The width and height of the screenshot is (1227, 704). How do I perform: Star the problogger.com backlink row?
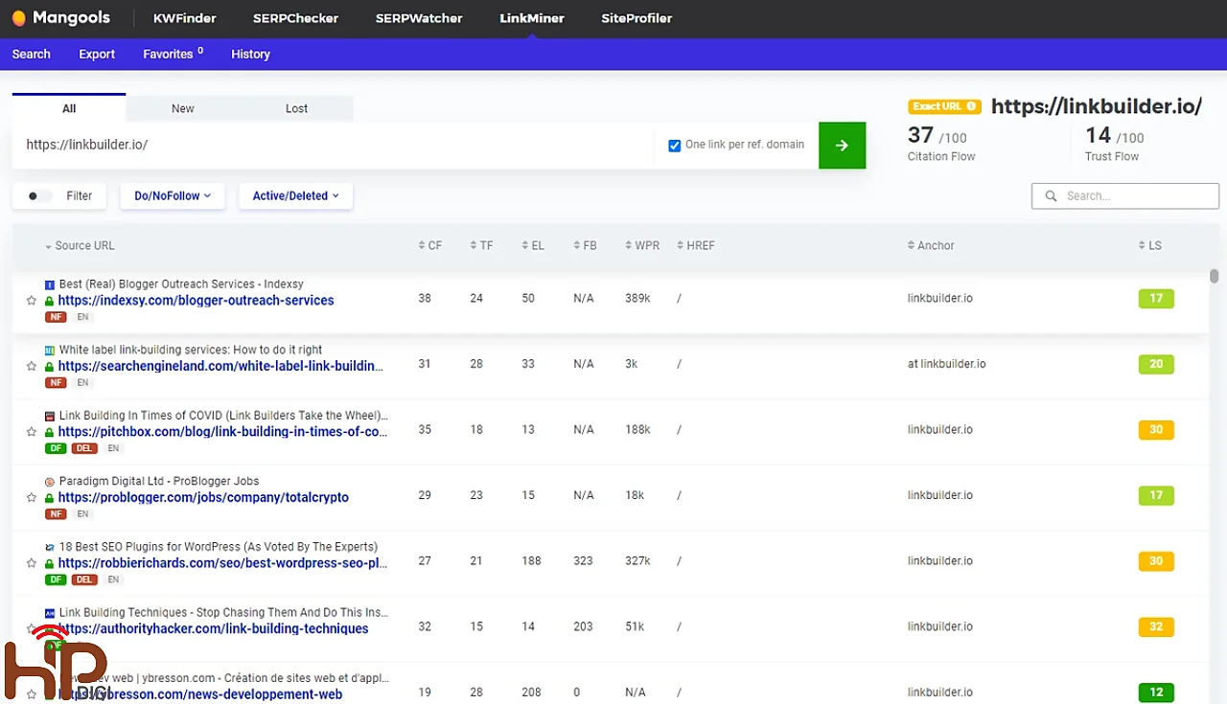(32, 498)
